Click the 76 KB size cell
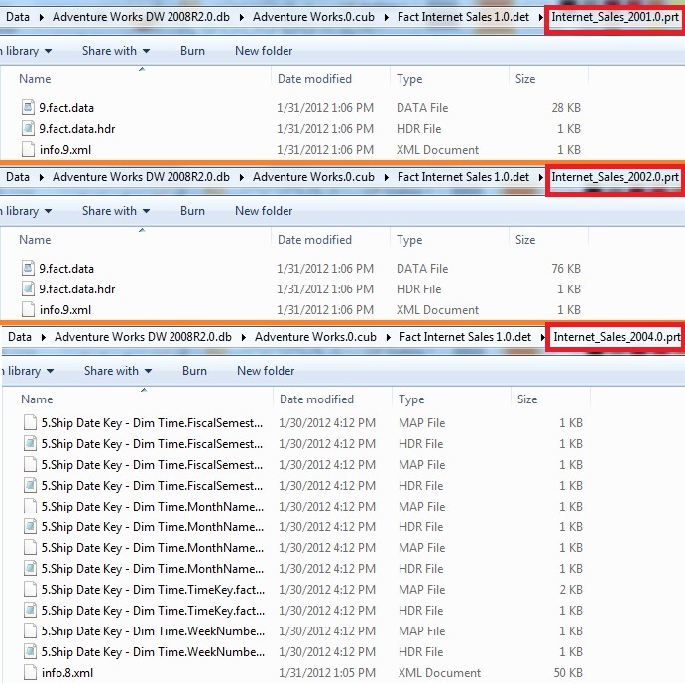 [566, 269]
